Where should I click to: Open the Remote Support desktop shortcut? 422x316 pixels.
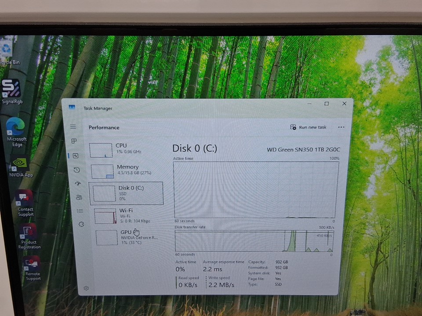32,268
